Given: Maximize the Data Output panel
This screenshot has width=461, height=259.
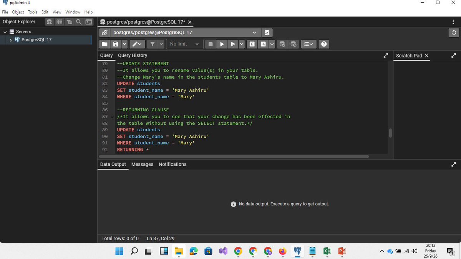Looking at the screenshot, I should click(x=454, y=165).
